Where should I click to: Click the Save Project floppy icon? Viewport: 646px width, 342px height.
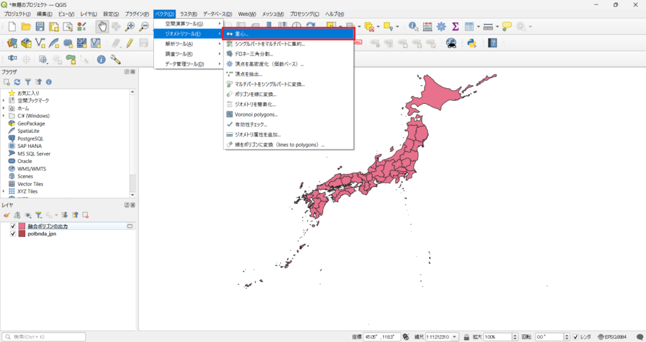coord(40,26)
